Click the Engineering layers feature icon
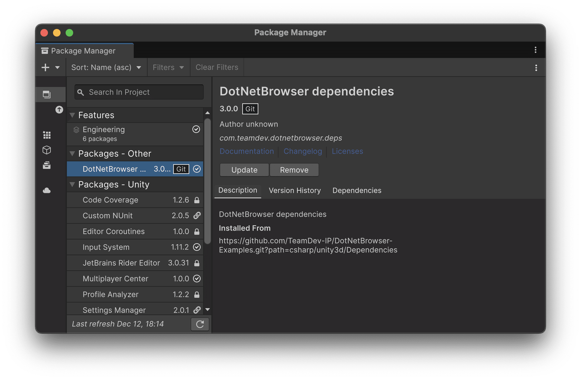Image resolution: width=581 pixels, height=380 pixels. point(76,130)
